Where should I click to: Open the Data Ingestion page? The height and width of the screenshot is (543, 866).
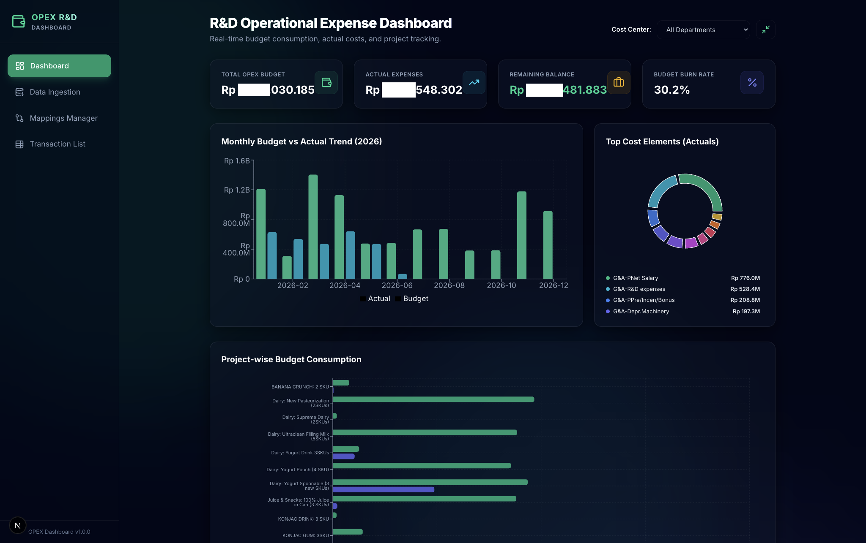pyautogui.click(x=59, y=92)
